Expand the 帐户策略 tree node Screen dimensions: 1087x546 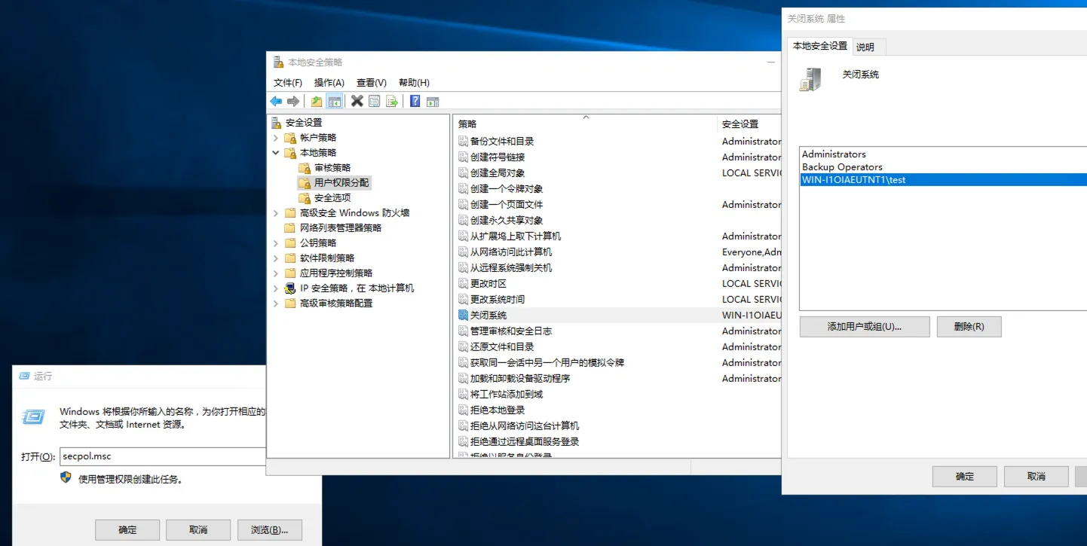(x=276, y=138)
